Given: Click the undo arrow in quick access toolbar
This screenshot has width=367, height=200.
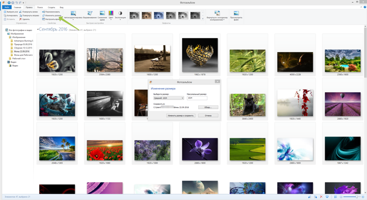Looking at the screenshot, I should point(17,3).
